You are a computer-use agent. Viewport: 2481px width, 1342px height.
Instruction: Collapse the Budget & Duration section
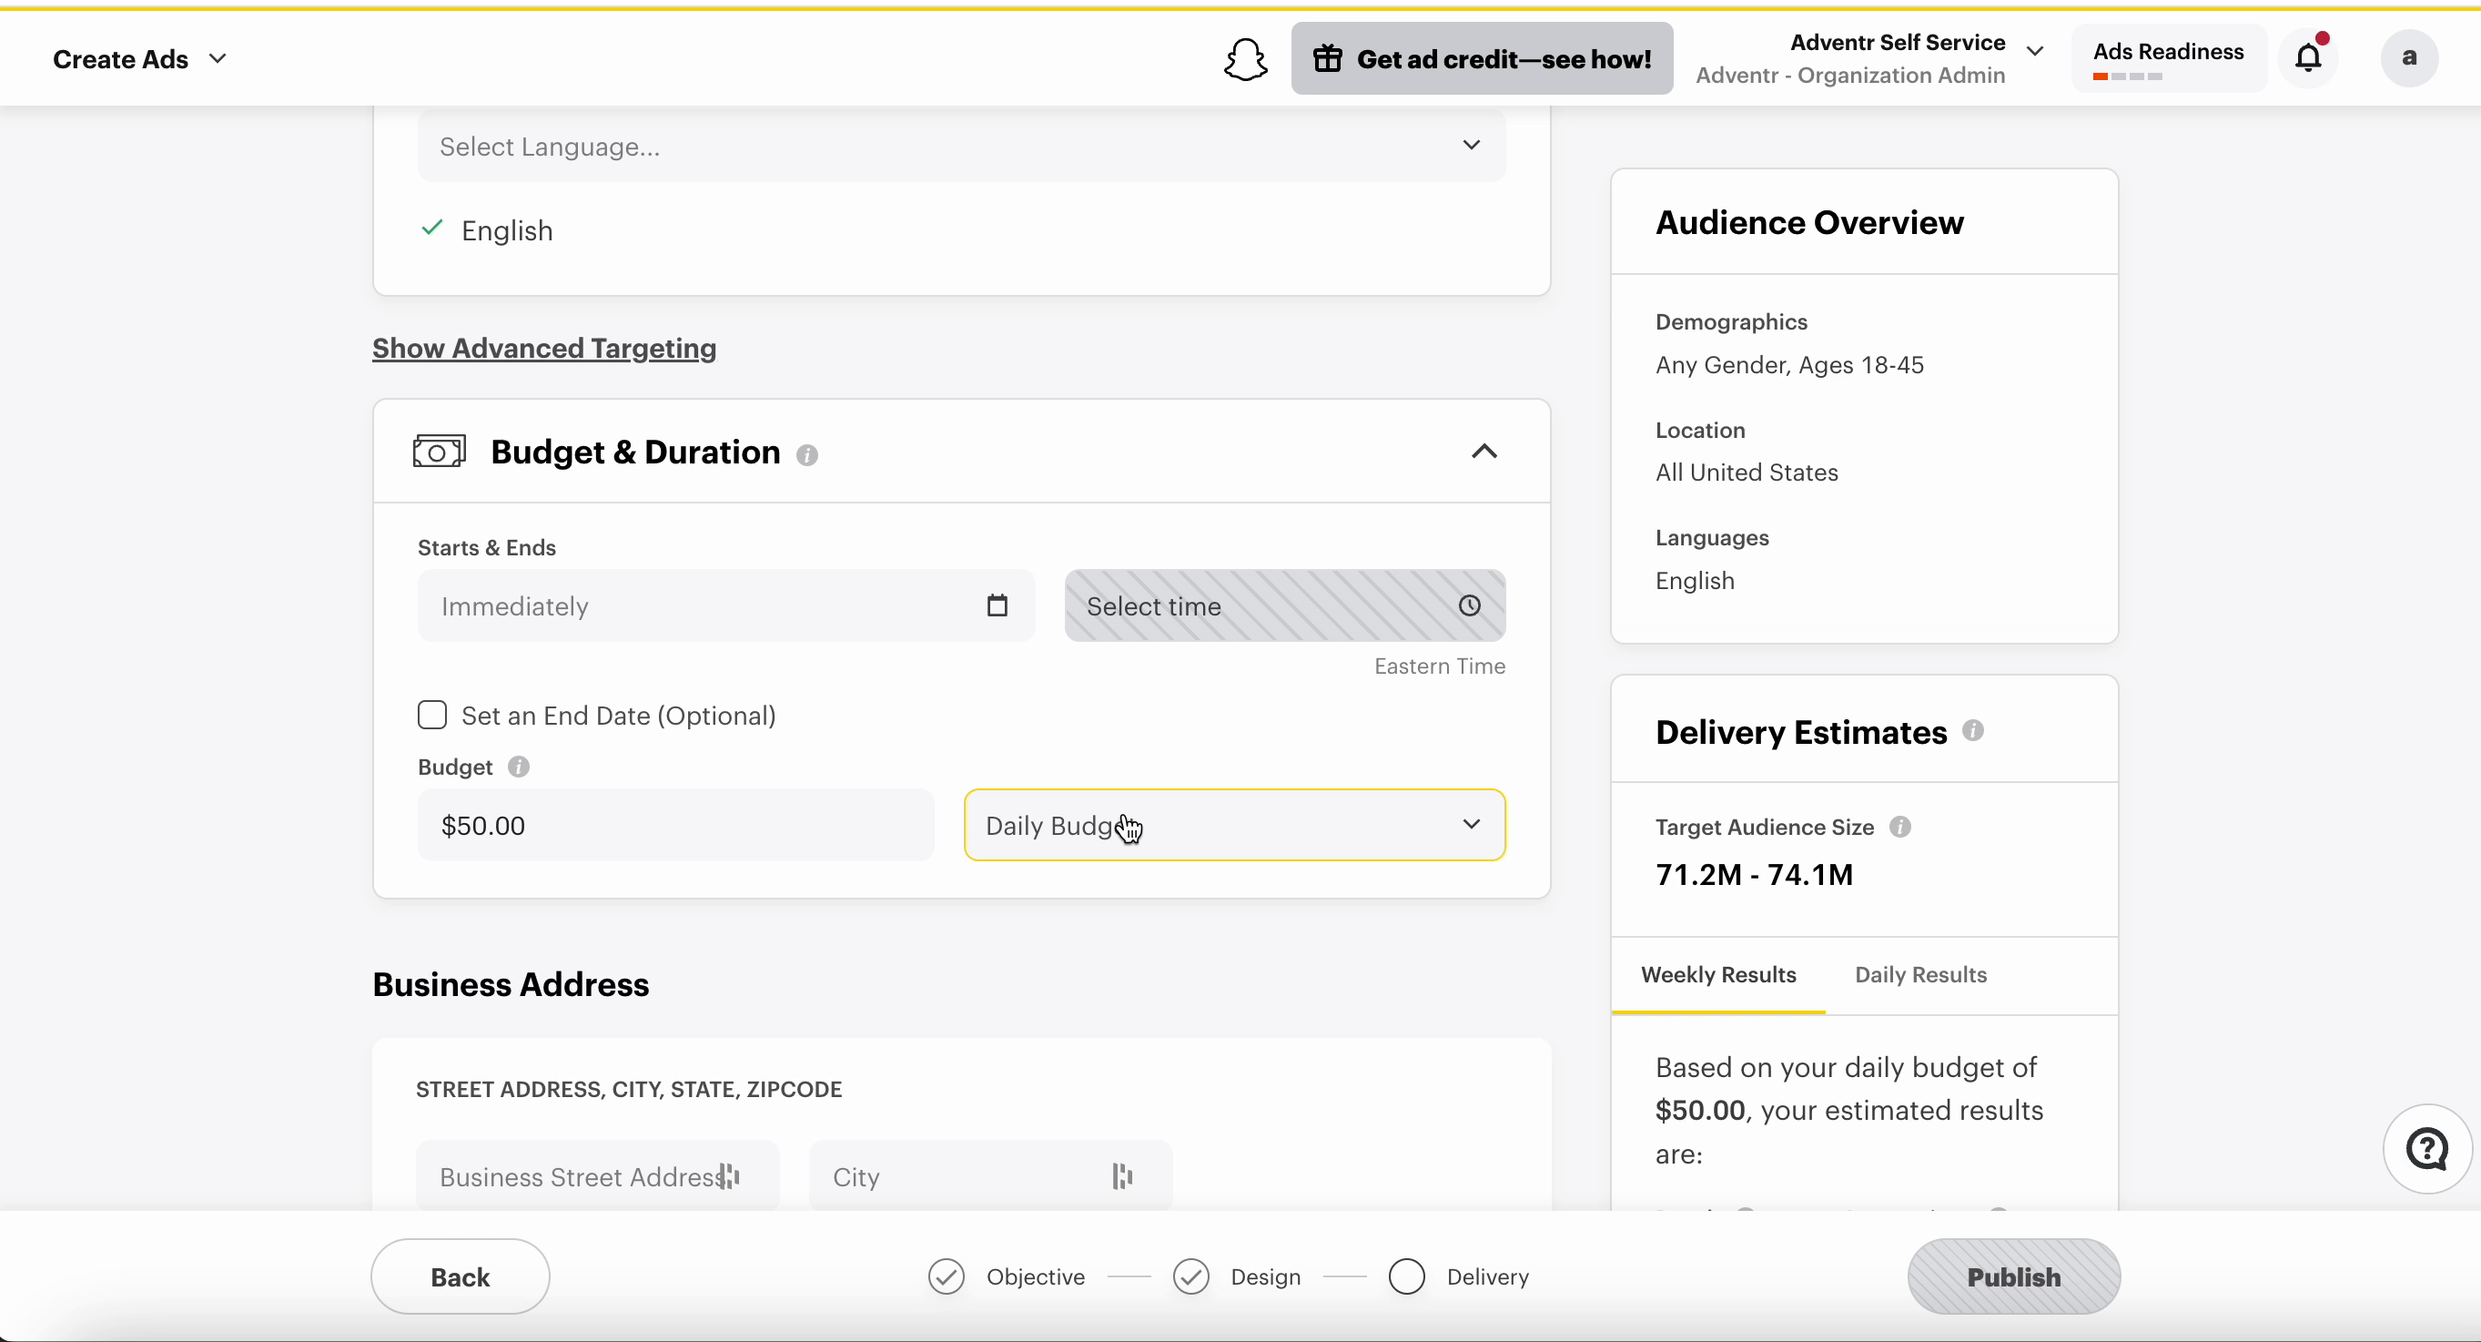tap(1484, 452)
